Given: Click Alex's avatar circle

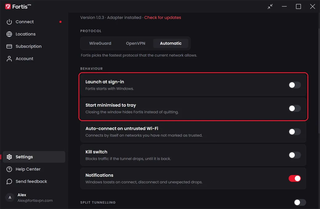Looking at the screenshot, I should [10, 197].
